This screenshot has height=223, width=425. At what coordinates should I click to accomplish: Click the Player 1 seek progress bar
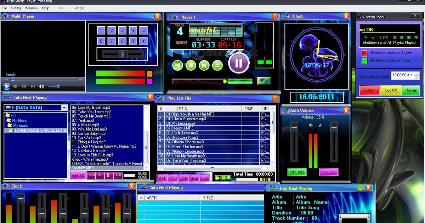(x=212, y=81)
